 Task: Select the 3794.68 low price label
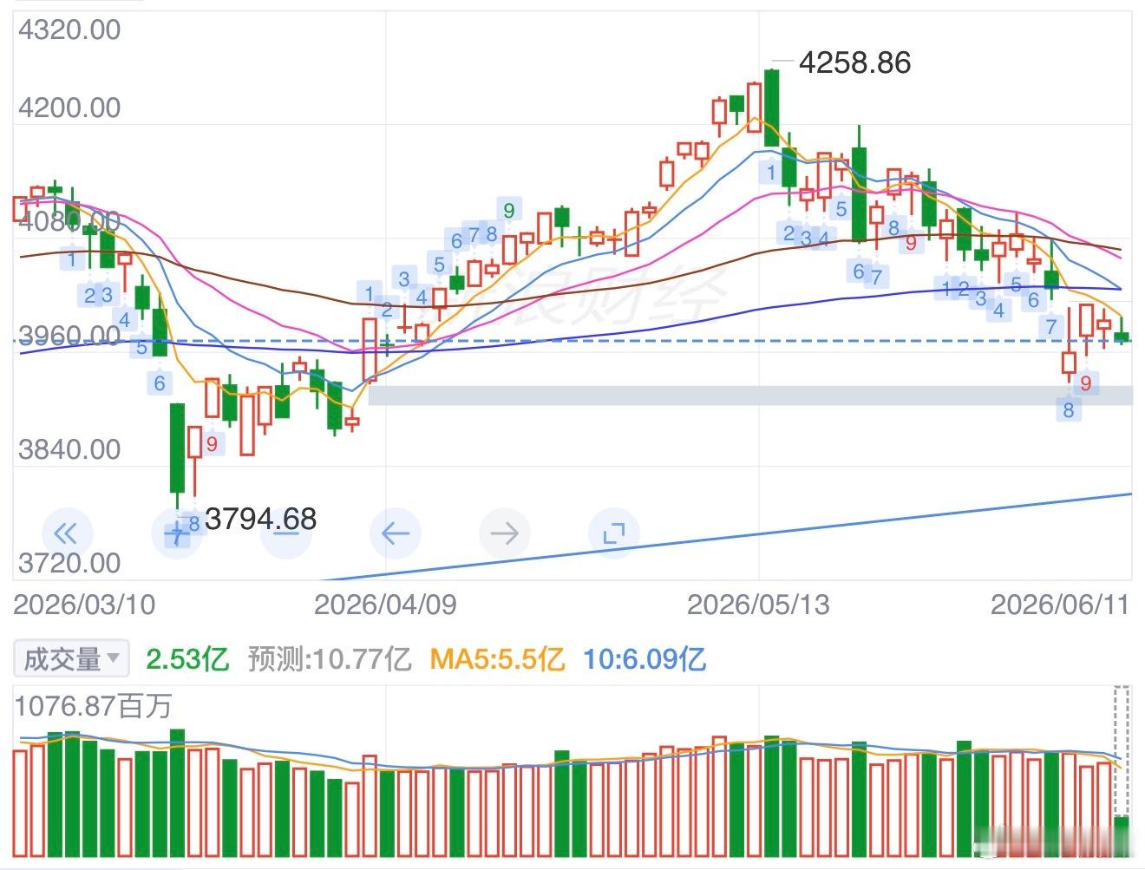pos(261,519)
